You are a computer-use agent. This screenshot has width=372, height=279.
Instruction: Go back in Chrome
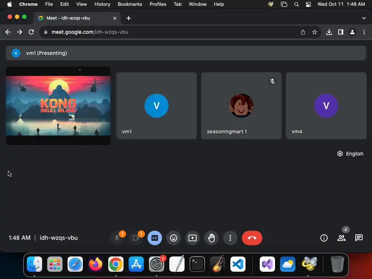click(8, 32)
